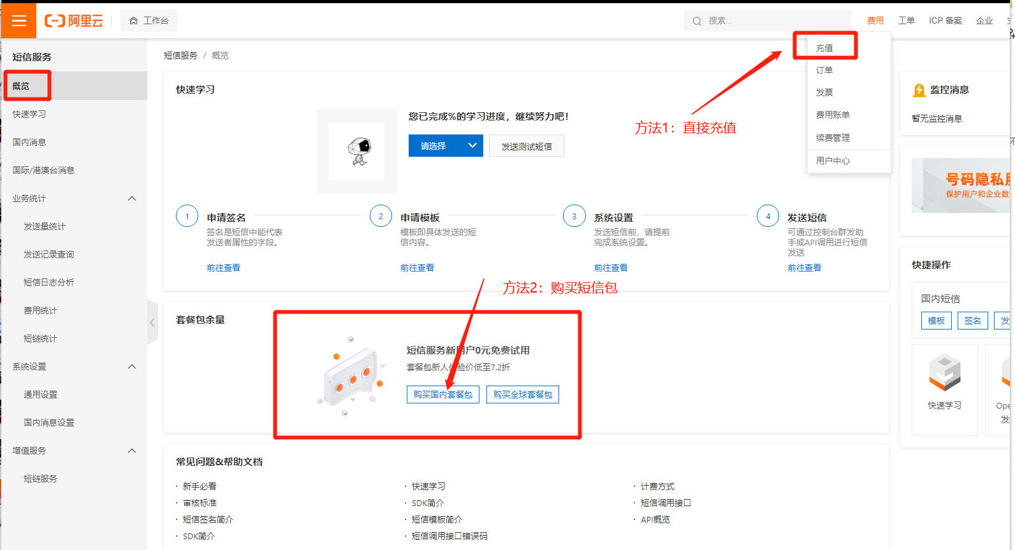Collapse the 业务统计 sidebar section

click(132, 198)
